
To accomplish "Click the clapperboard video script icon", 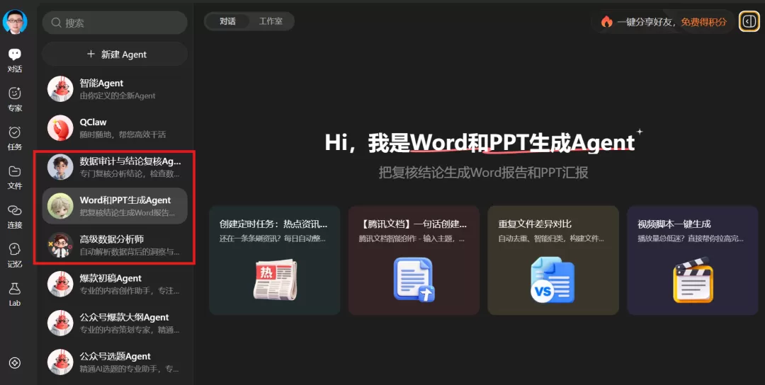I will pos(693,280).
